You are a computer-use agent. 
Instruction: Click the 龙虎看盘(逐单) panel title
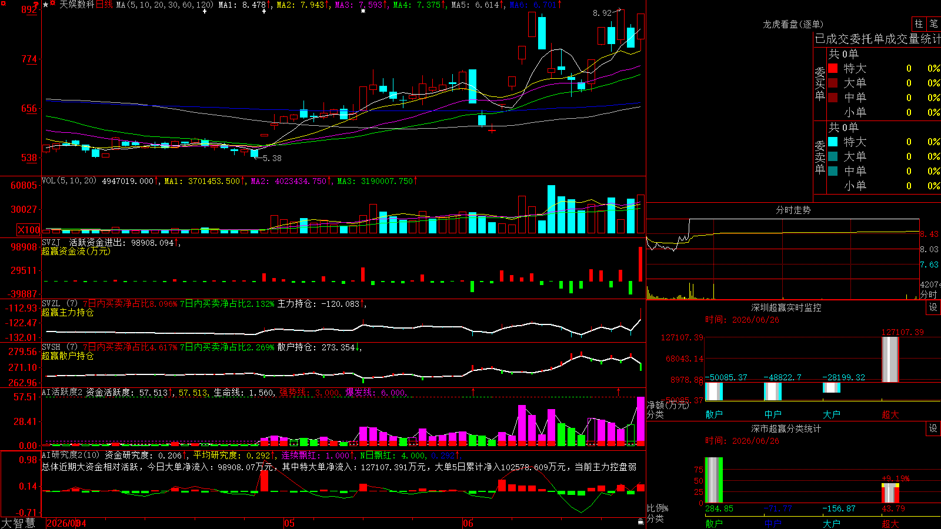793,24
